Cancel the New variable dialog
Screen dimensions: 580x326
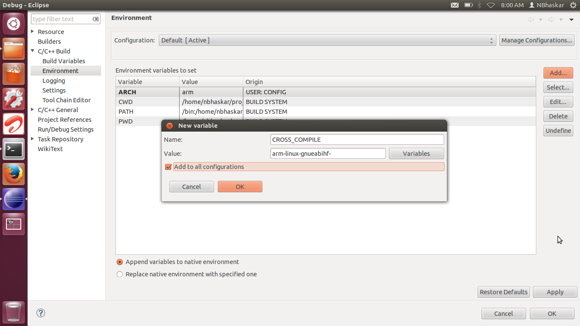tap(191, 187)
